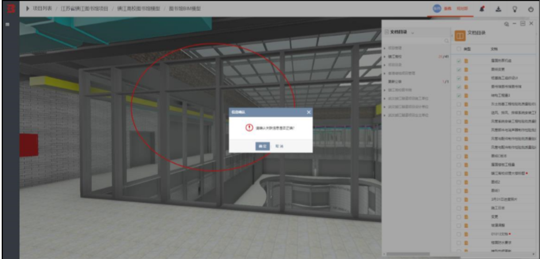Click the download icon in top bar
Screen dimensions: 540x259
coord(498,9)
